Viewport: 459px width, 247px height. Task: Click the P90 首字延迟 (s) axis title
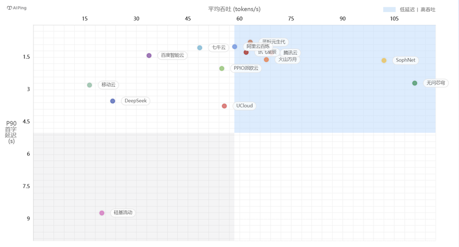[x=11, y=132]
